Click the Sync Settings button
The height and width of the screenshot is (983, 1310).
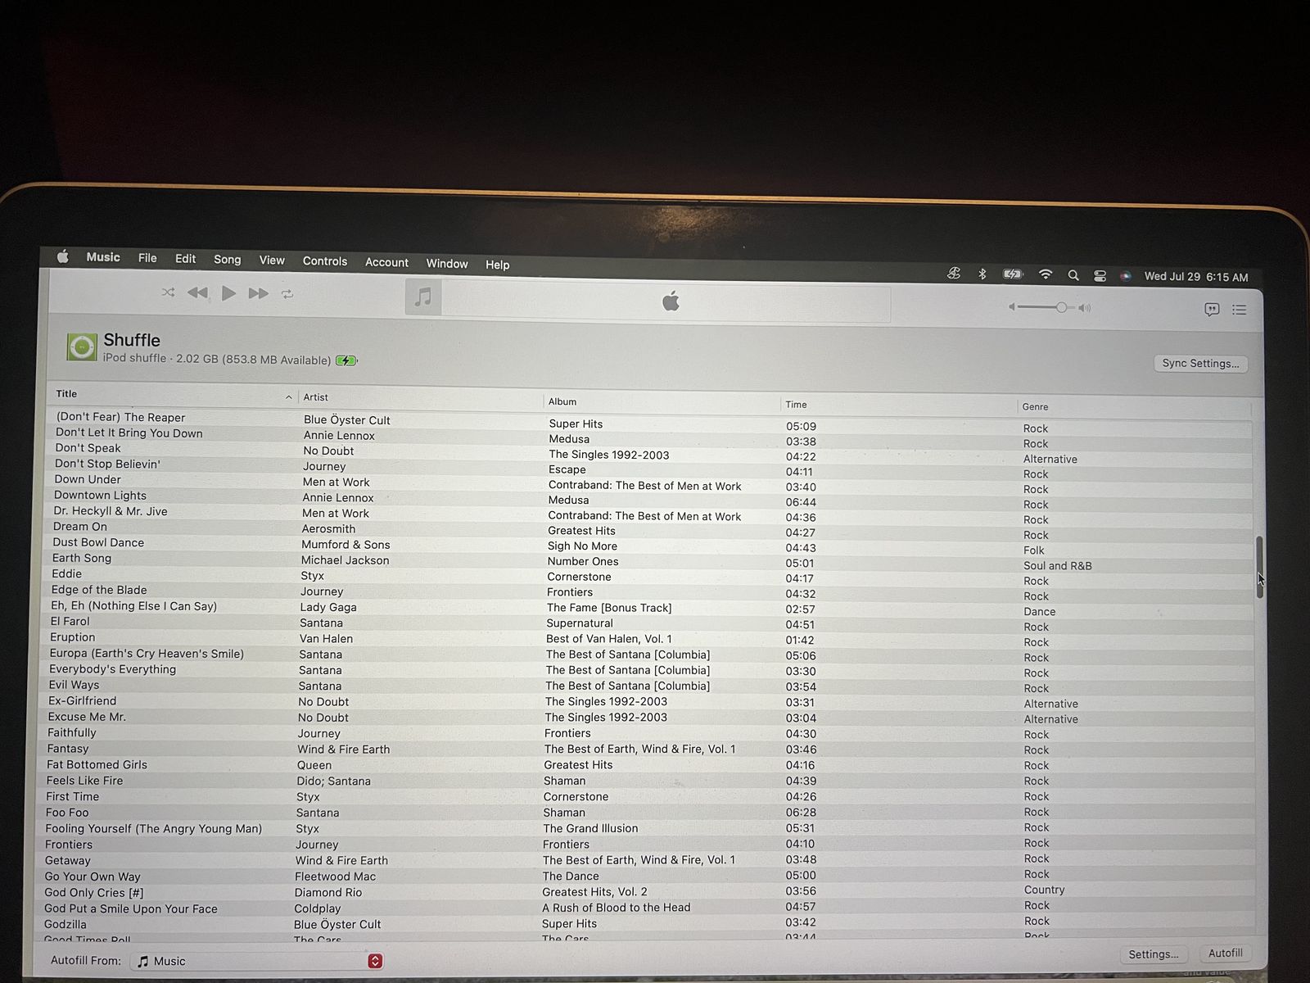1200,364
